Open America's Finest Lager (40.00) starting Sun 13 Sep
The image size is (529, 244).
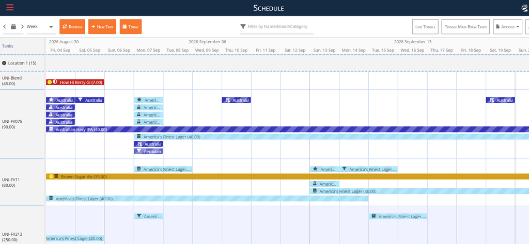419,191
